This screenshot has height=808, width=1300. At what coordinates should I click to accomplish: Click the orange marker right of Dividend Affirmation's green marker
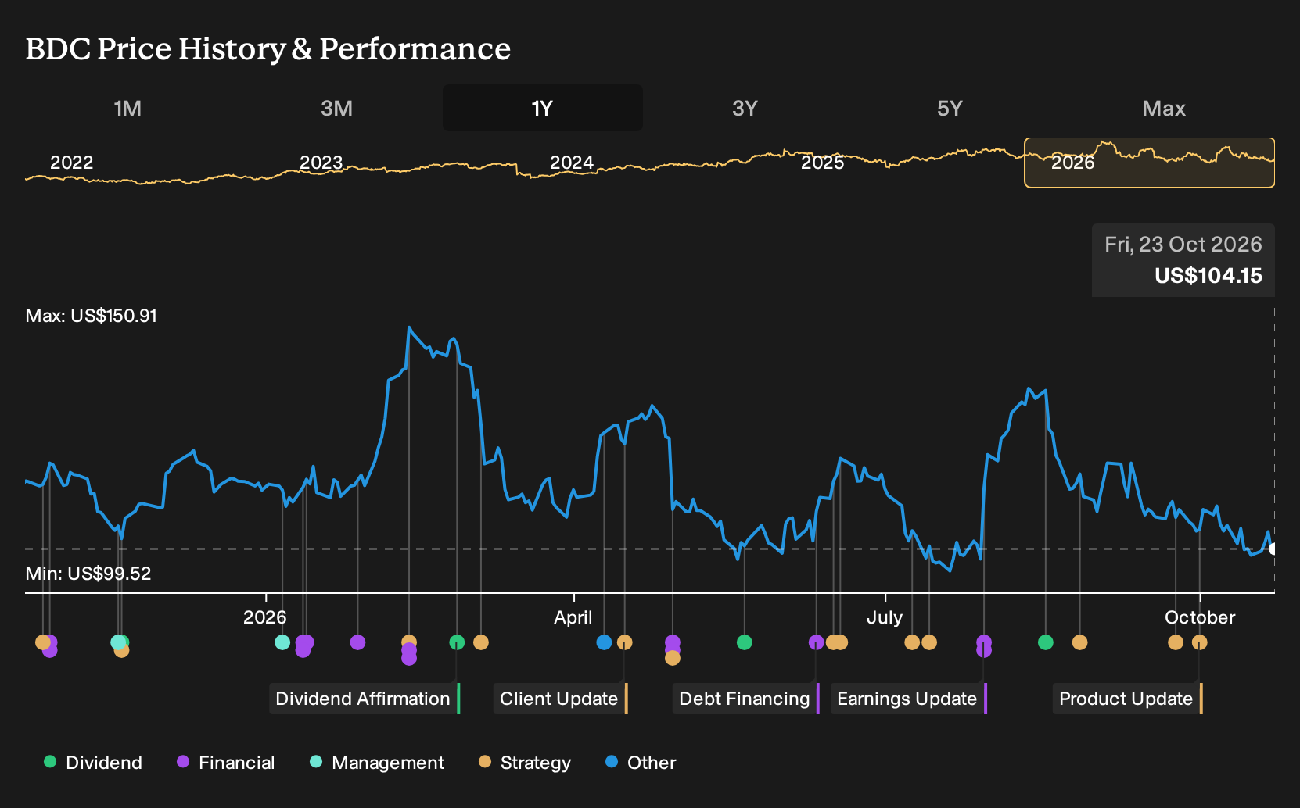480,642
